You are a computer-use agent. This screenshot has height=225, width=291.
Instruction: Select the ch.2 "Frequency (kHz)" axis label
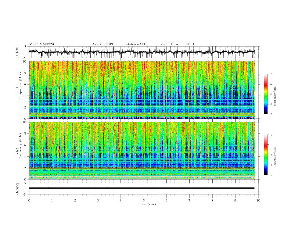tap(20, 146)
